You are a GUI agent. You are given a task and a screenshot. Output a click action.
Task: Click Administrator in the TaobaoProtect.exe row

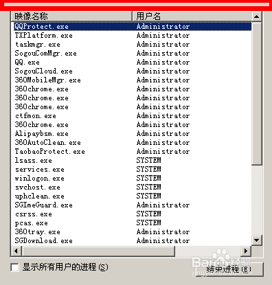(x=163, y=152)
